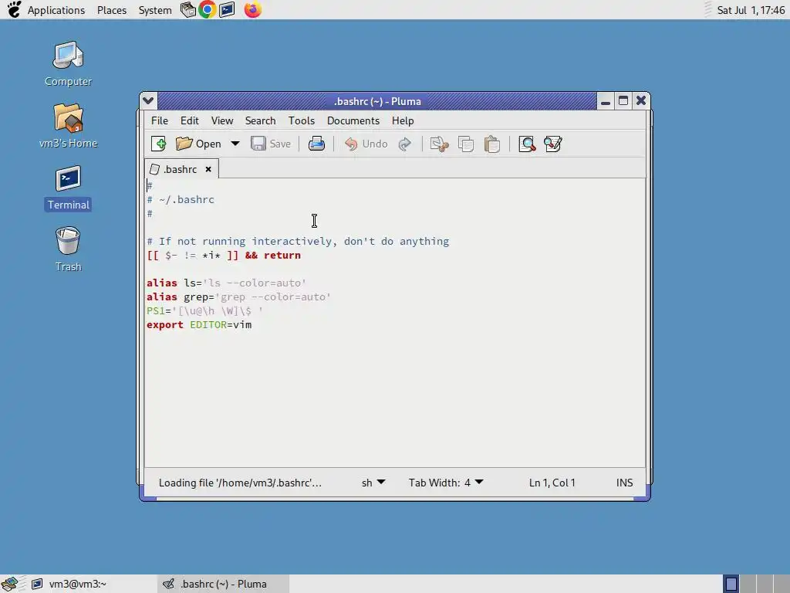Click the PS1 prompt definition line

tap(204, 310)
